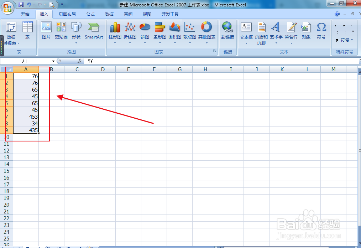The height and width of the screenshot is (248, 361).
Task: Switch to the 开始 tab
Action: [x=25, y=14]
